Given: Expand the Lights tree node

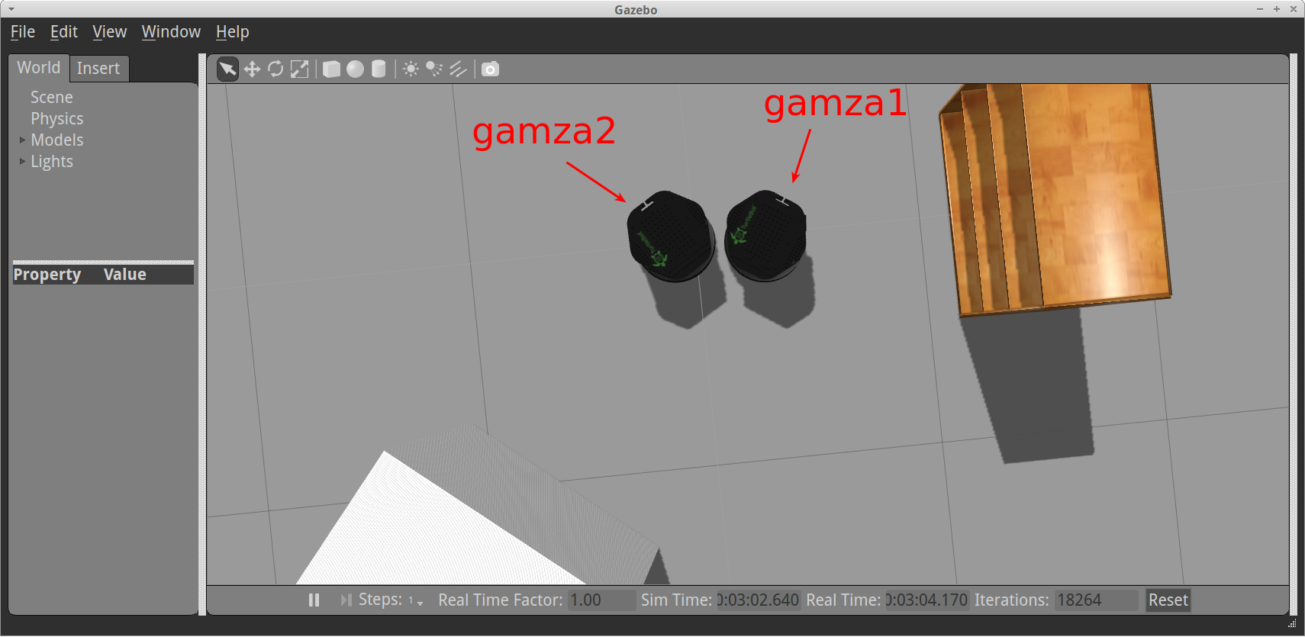Looking at the screenshot, I should [22, 162].
